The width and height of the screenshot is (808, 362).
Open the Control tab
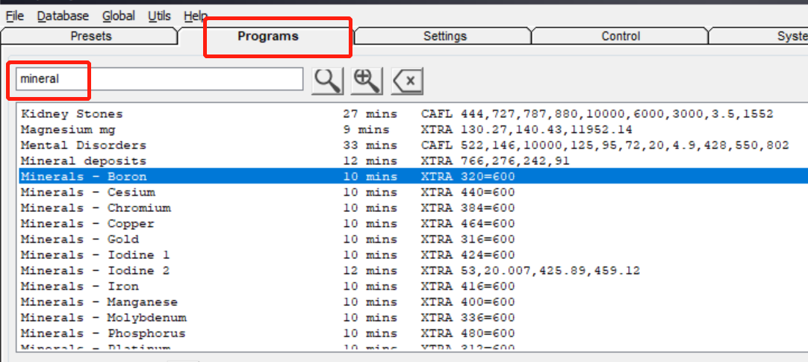pyautogui.click(x=621, y=36)
